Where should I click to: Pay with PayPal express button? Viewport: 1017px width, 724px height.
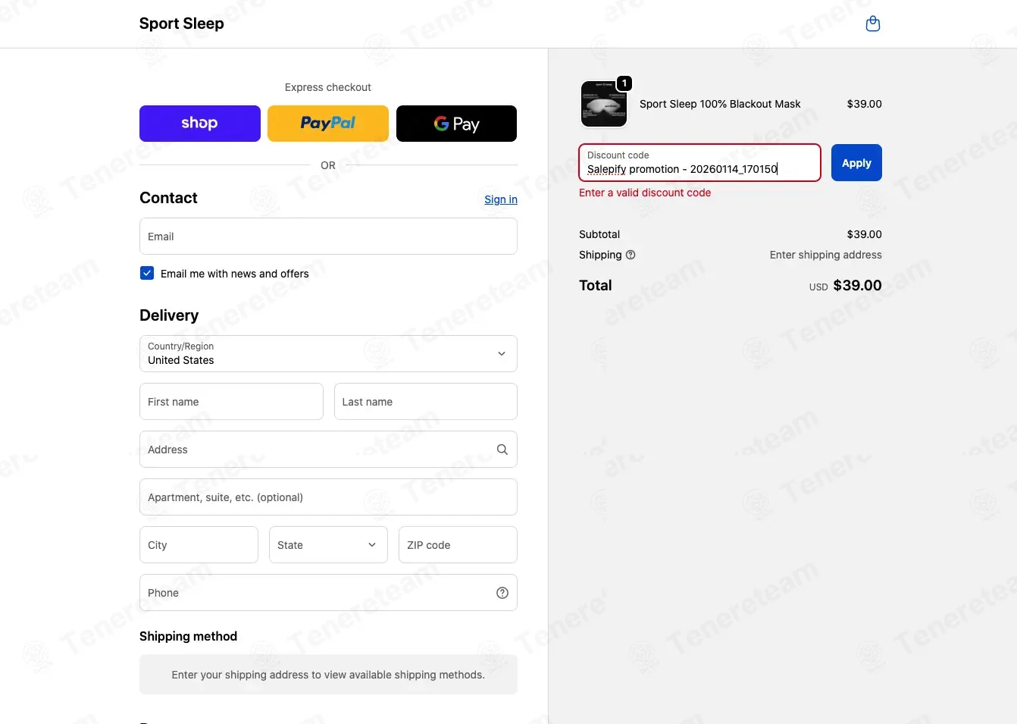pos(328,124)
